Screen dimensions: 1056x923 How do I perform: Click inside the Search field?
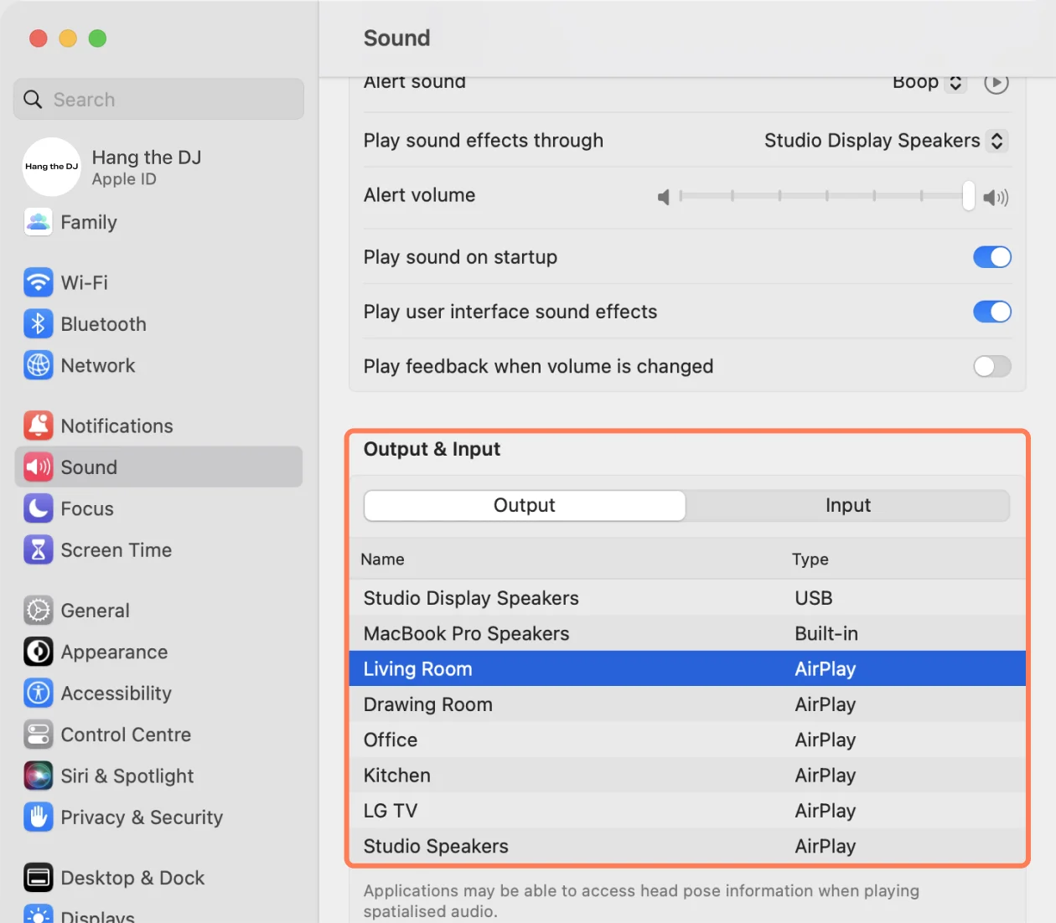coord(158,99)
